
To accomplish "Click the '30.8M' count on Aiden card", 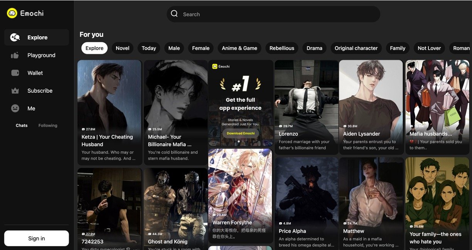I will (x=352, y=126).
